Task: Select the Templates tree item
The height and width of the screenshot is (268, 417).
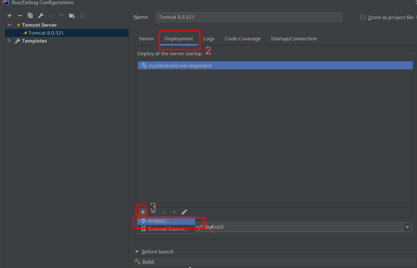Action: [34, 41]
